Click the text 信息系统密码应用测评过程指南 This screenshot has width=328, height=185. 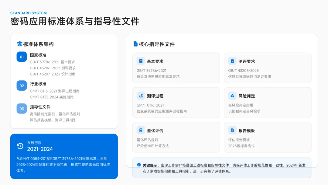click(x=162, y=111)
